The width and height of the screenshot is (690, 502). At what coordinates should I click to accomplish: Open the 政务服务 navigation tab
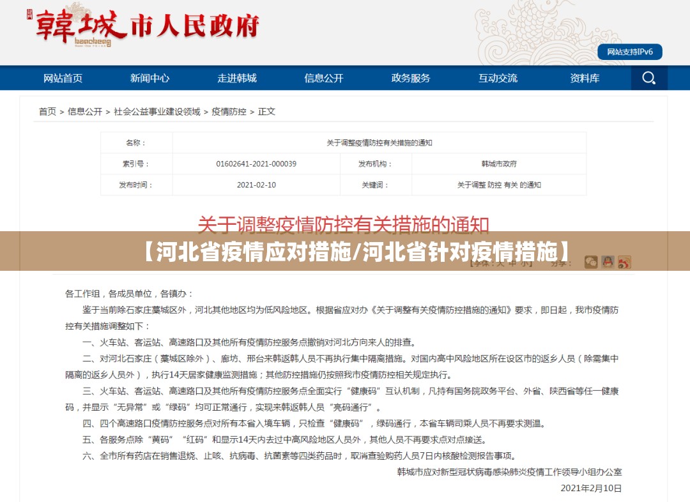coord(411,78)
